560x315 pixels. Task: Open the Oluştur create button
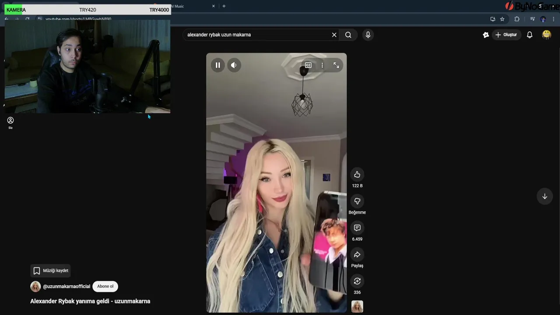(x=506, y=35)
